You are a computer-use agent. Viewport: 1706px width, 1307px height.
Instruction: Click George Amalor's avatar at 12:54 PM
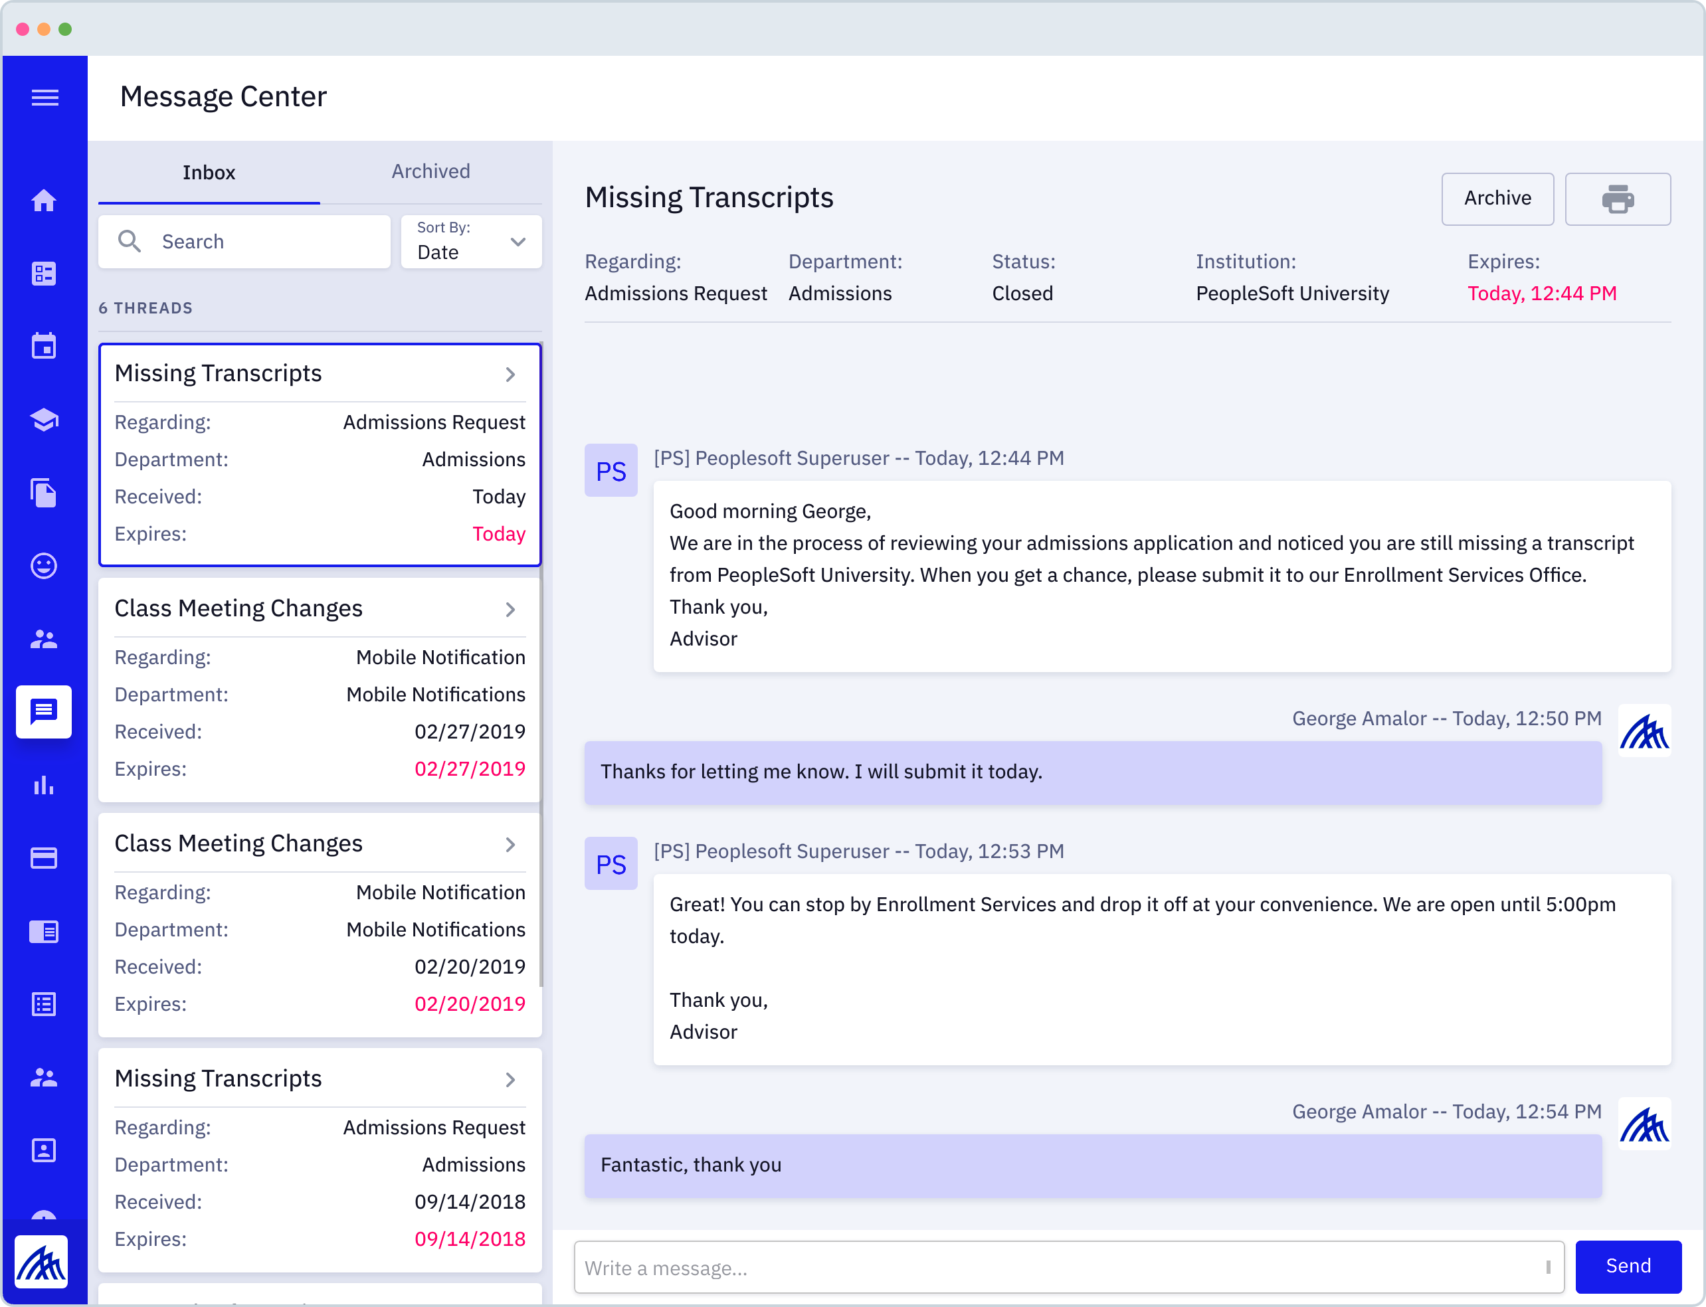pyautogui.click(x=1644, y=1124)
